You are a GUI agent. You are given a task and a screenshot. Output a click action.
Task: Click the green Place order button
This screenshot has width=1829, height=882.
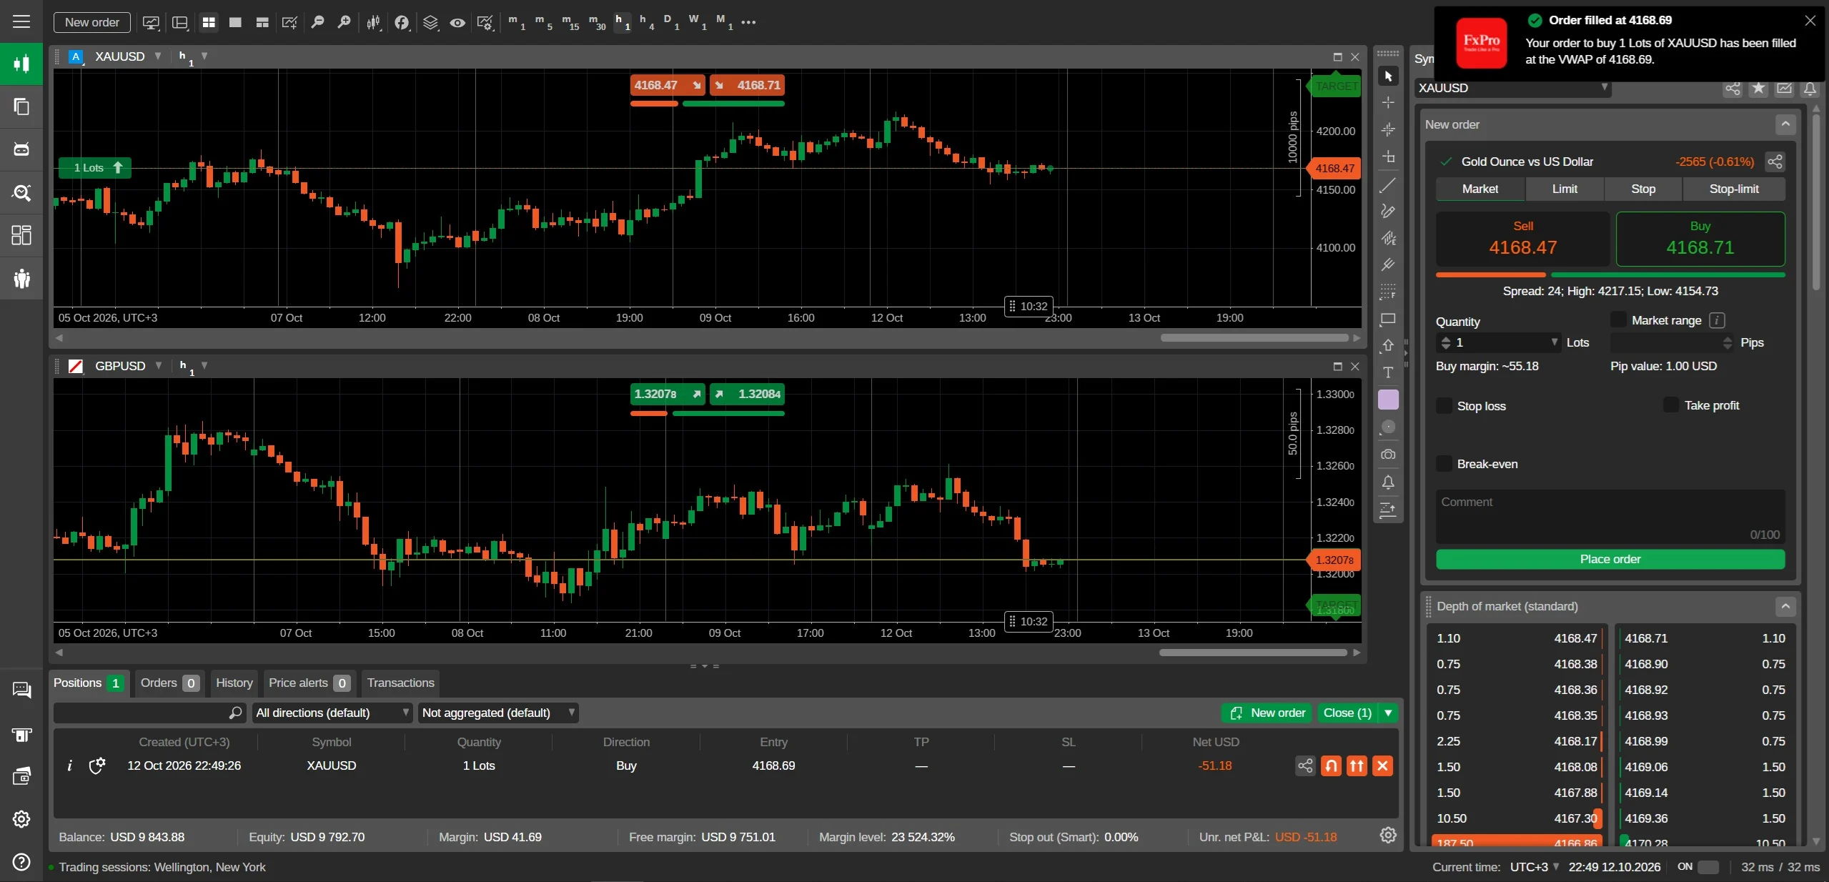[x=1610, y=559]
